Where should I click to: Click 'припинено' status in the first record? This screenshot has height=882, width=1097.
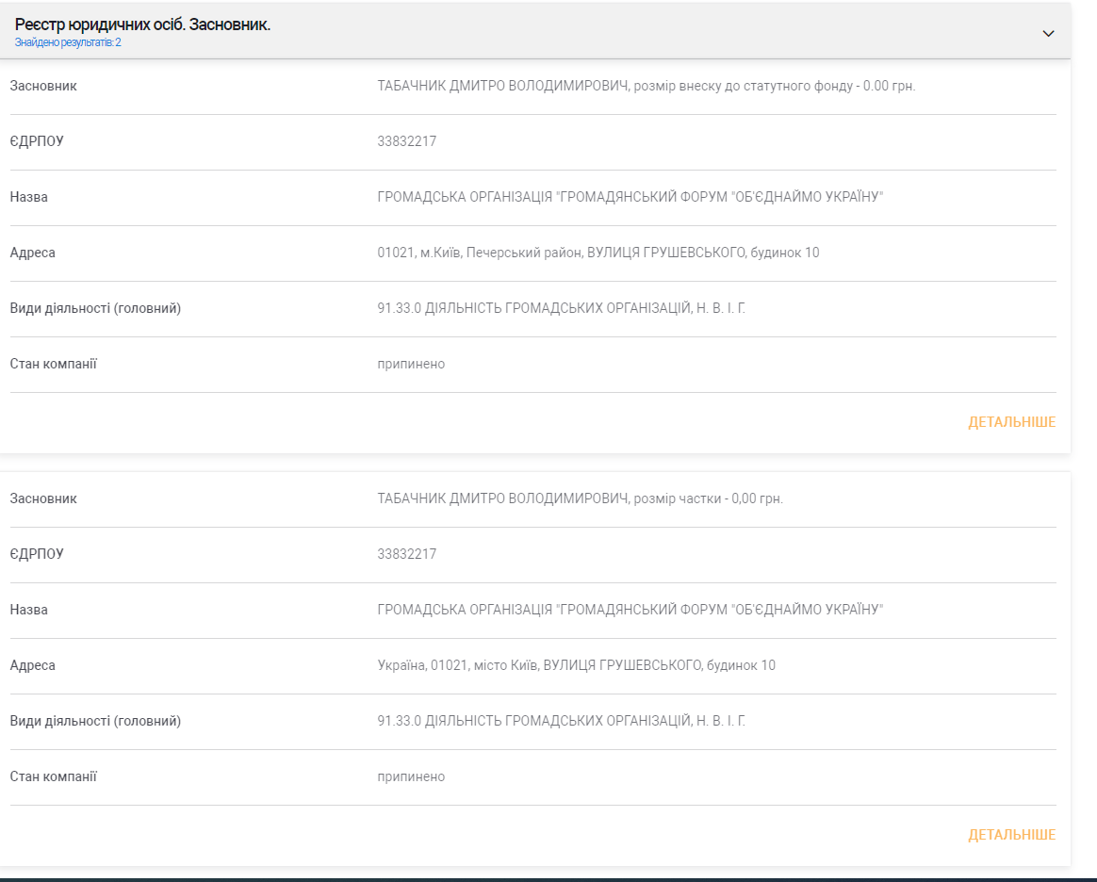pos(411,364)
